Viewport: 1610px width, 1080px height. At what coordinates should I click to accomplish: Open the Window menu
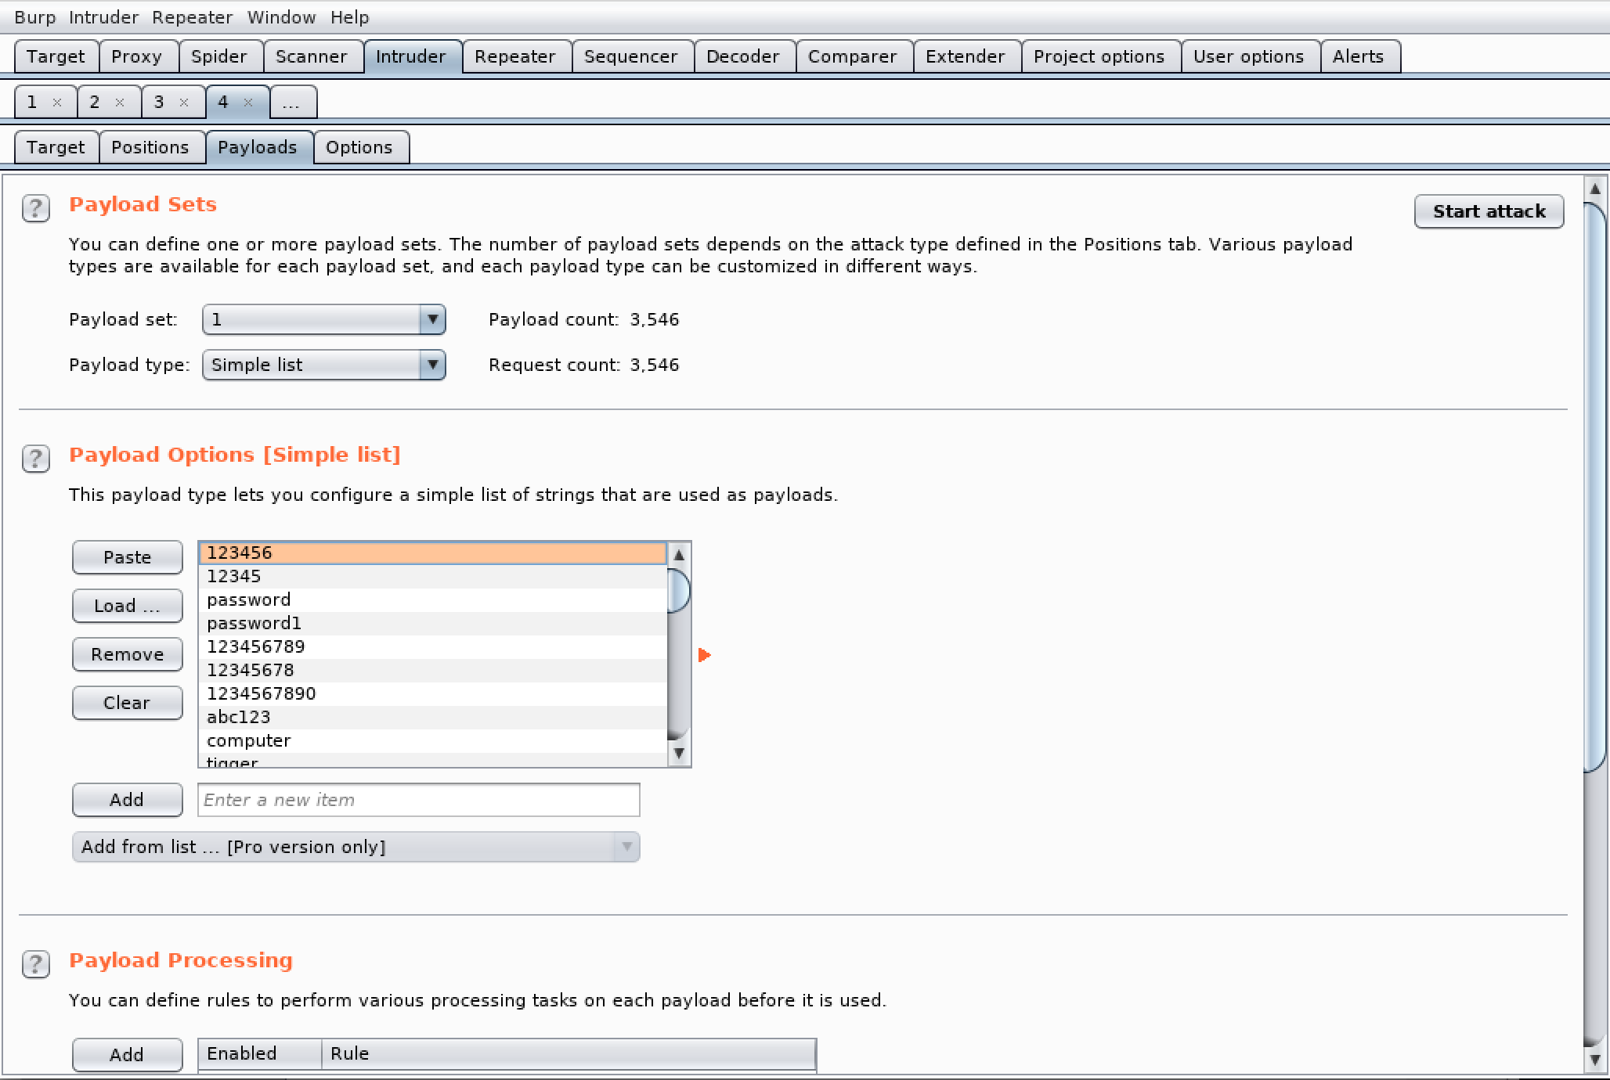[x=281, y=17]
